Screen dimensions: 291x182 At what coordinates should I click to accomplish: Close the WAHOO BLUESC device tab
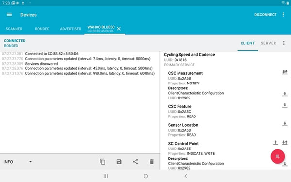(119, 29)
